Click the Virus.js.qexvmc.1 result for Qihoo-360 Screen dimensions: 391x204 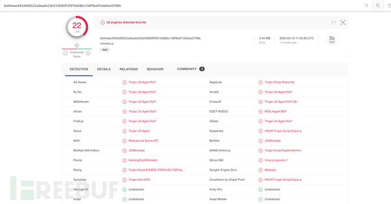click(276, 160)
